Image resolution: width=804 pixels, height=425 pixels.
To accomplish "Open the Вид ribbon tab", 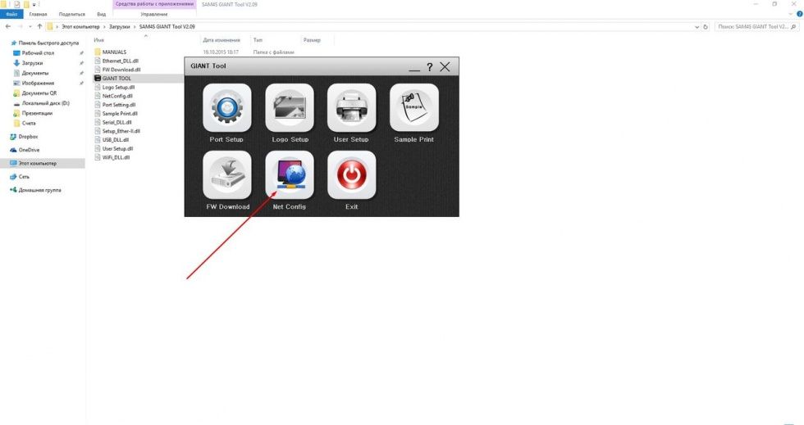I will (102, 14).
